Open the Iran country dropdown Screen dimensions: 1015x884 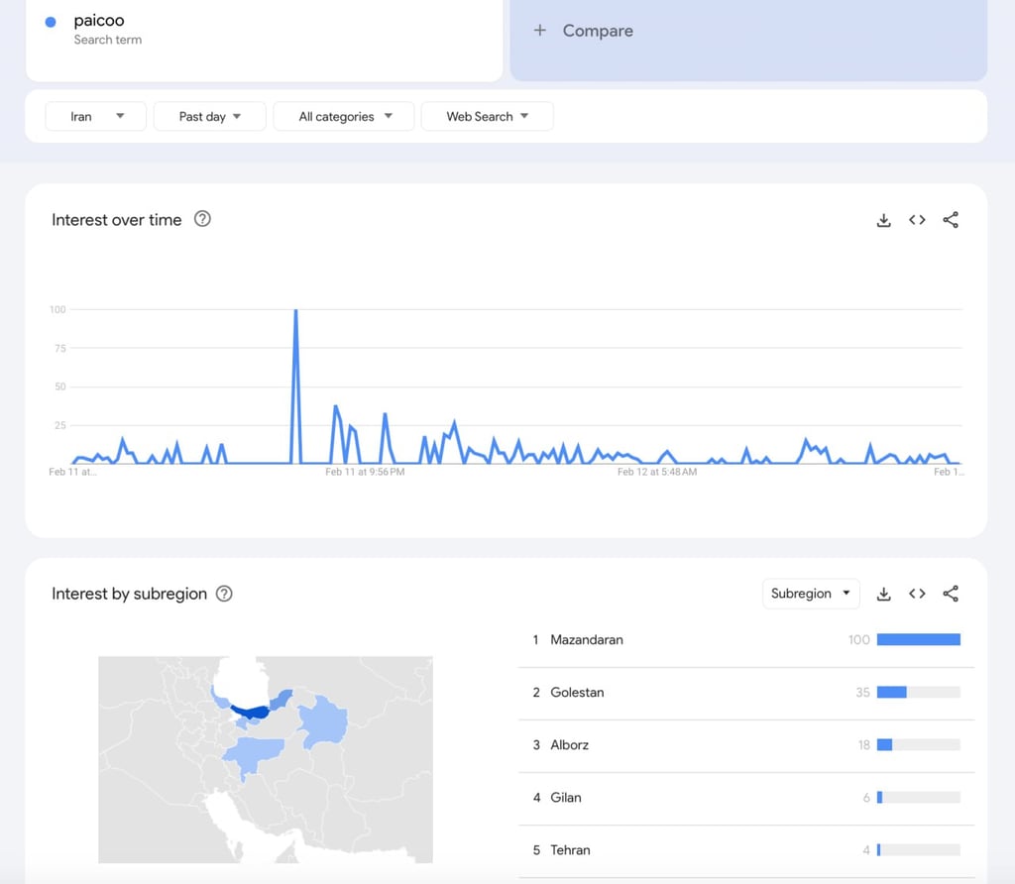point(96,116)
